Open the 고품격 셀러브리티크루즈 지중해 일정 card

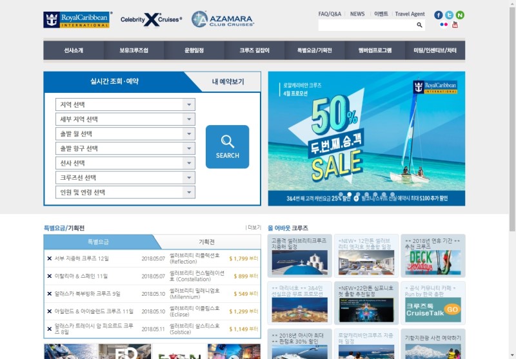click(x=299, y=256)
